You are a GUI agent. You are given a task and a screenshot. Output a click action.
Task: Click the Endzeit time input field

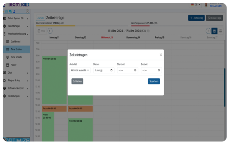tap(151, 70)
